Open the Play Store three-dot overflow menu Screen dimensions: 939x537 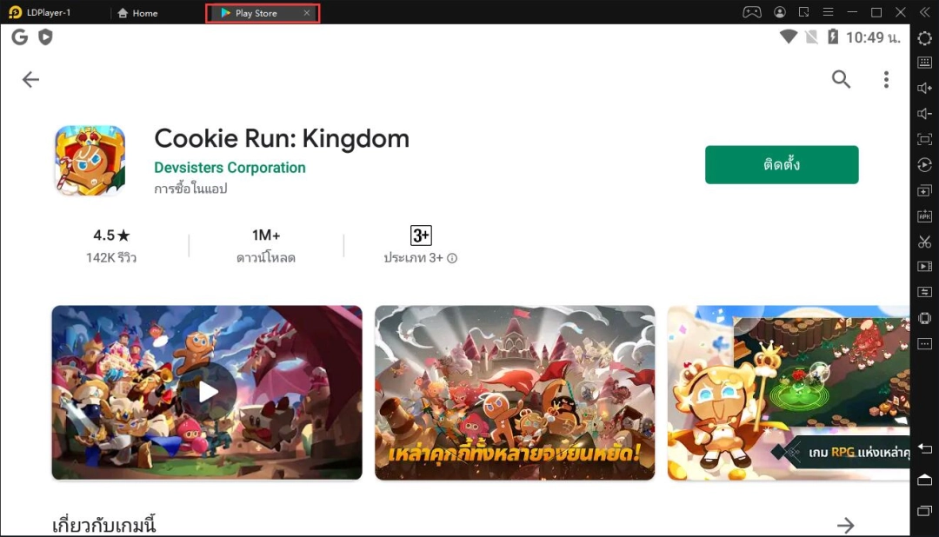point(886,79)
